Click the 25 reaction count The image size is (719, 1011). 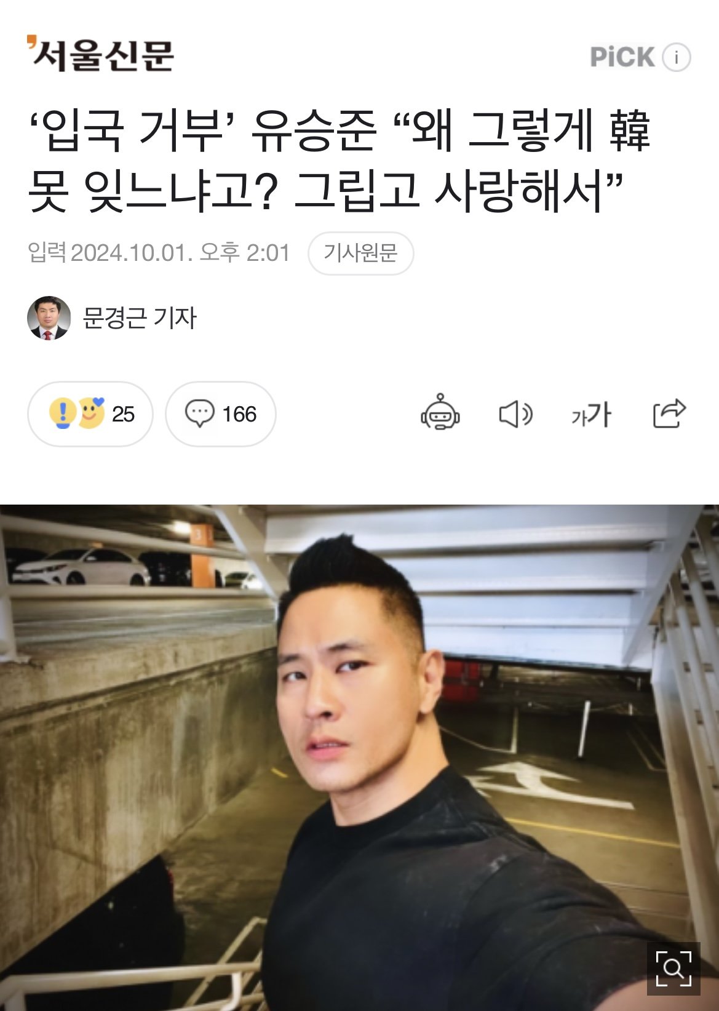123,414
